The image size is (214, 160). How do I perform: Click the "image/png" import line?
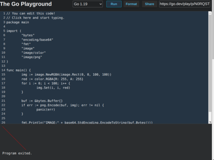click(x=32, y=57)
